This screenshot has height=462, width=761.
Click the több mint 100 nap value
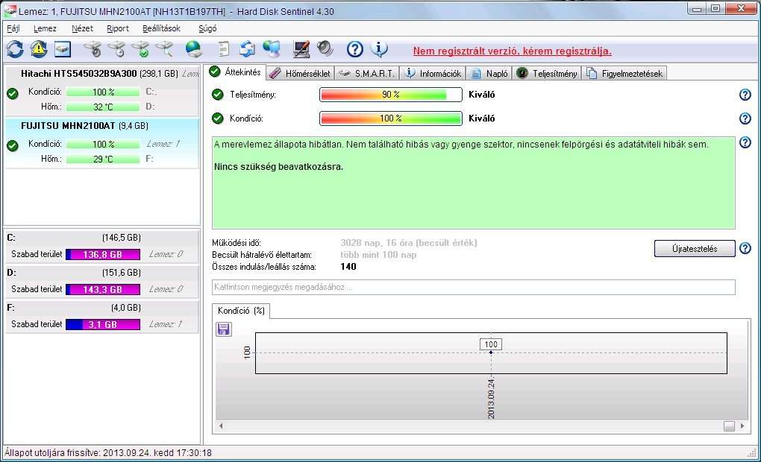(378, 255)
